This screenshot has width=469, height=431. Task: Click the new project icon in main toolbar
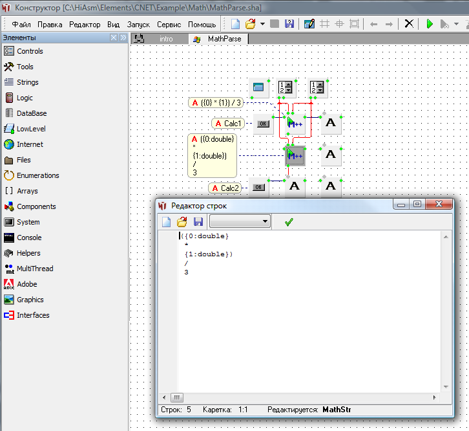click(x=236, y=24)
